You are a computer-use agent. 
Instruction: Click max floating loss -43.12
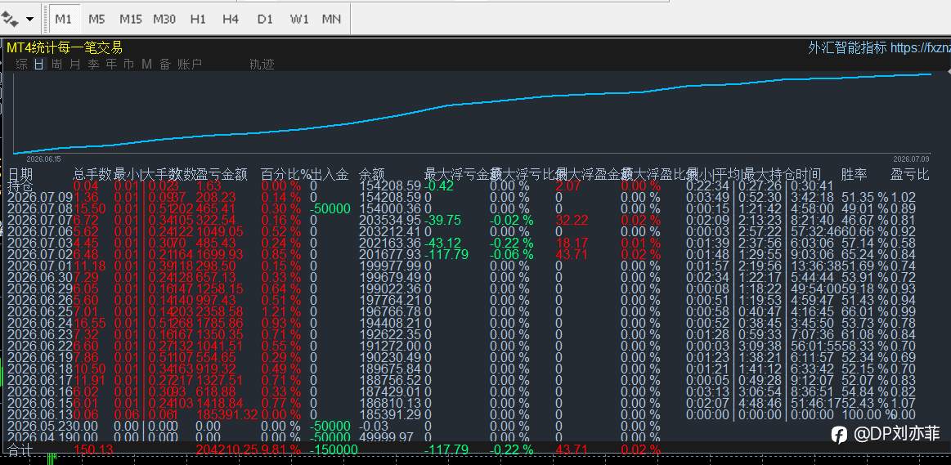442,243
